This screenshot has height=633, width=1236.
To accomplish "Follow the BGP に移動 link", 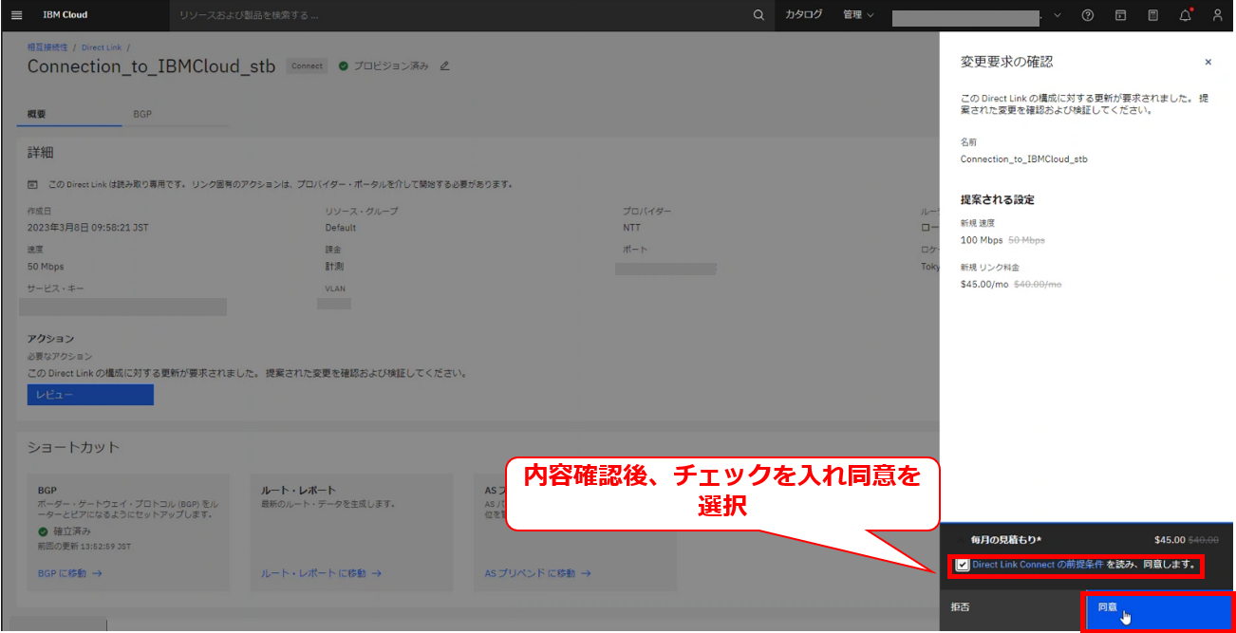I will click(x=69, y=573).
